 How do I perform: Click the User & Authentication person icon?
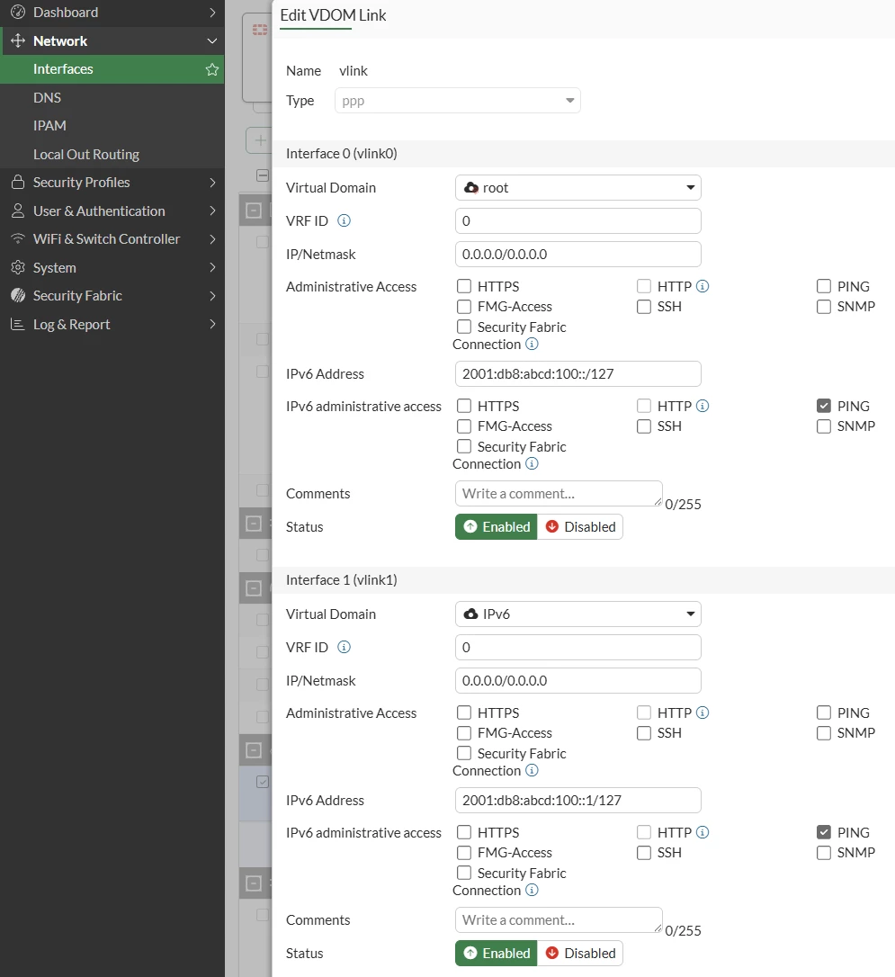pyautogui.click(x=18, y=211)
